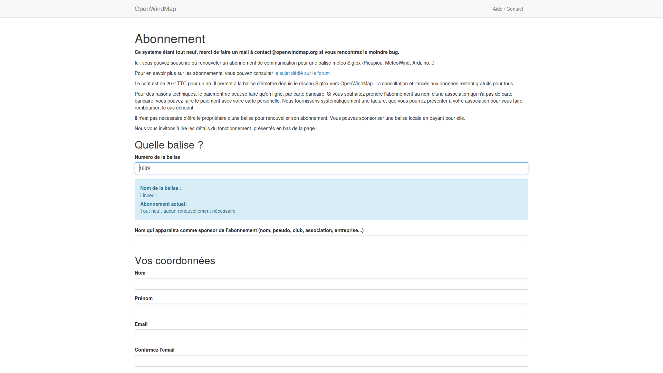
Task: Open the Contact link
Action: [x=515, y=9]
